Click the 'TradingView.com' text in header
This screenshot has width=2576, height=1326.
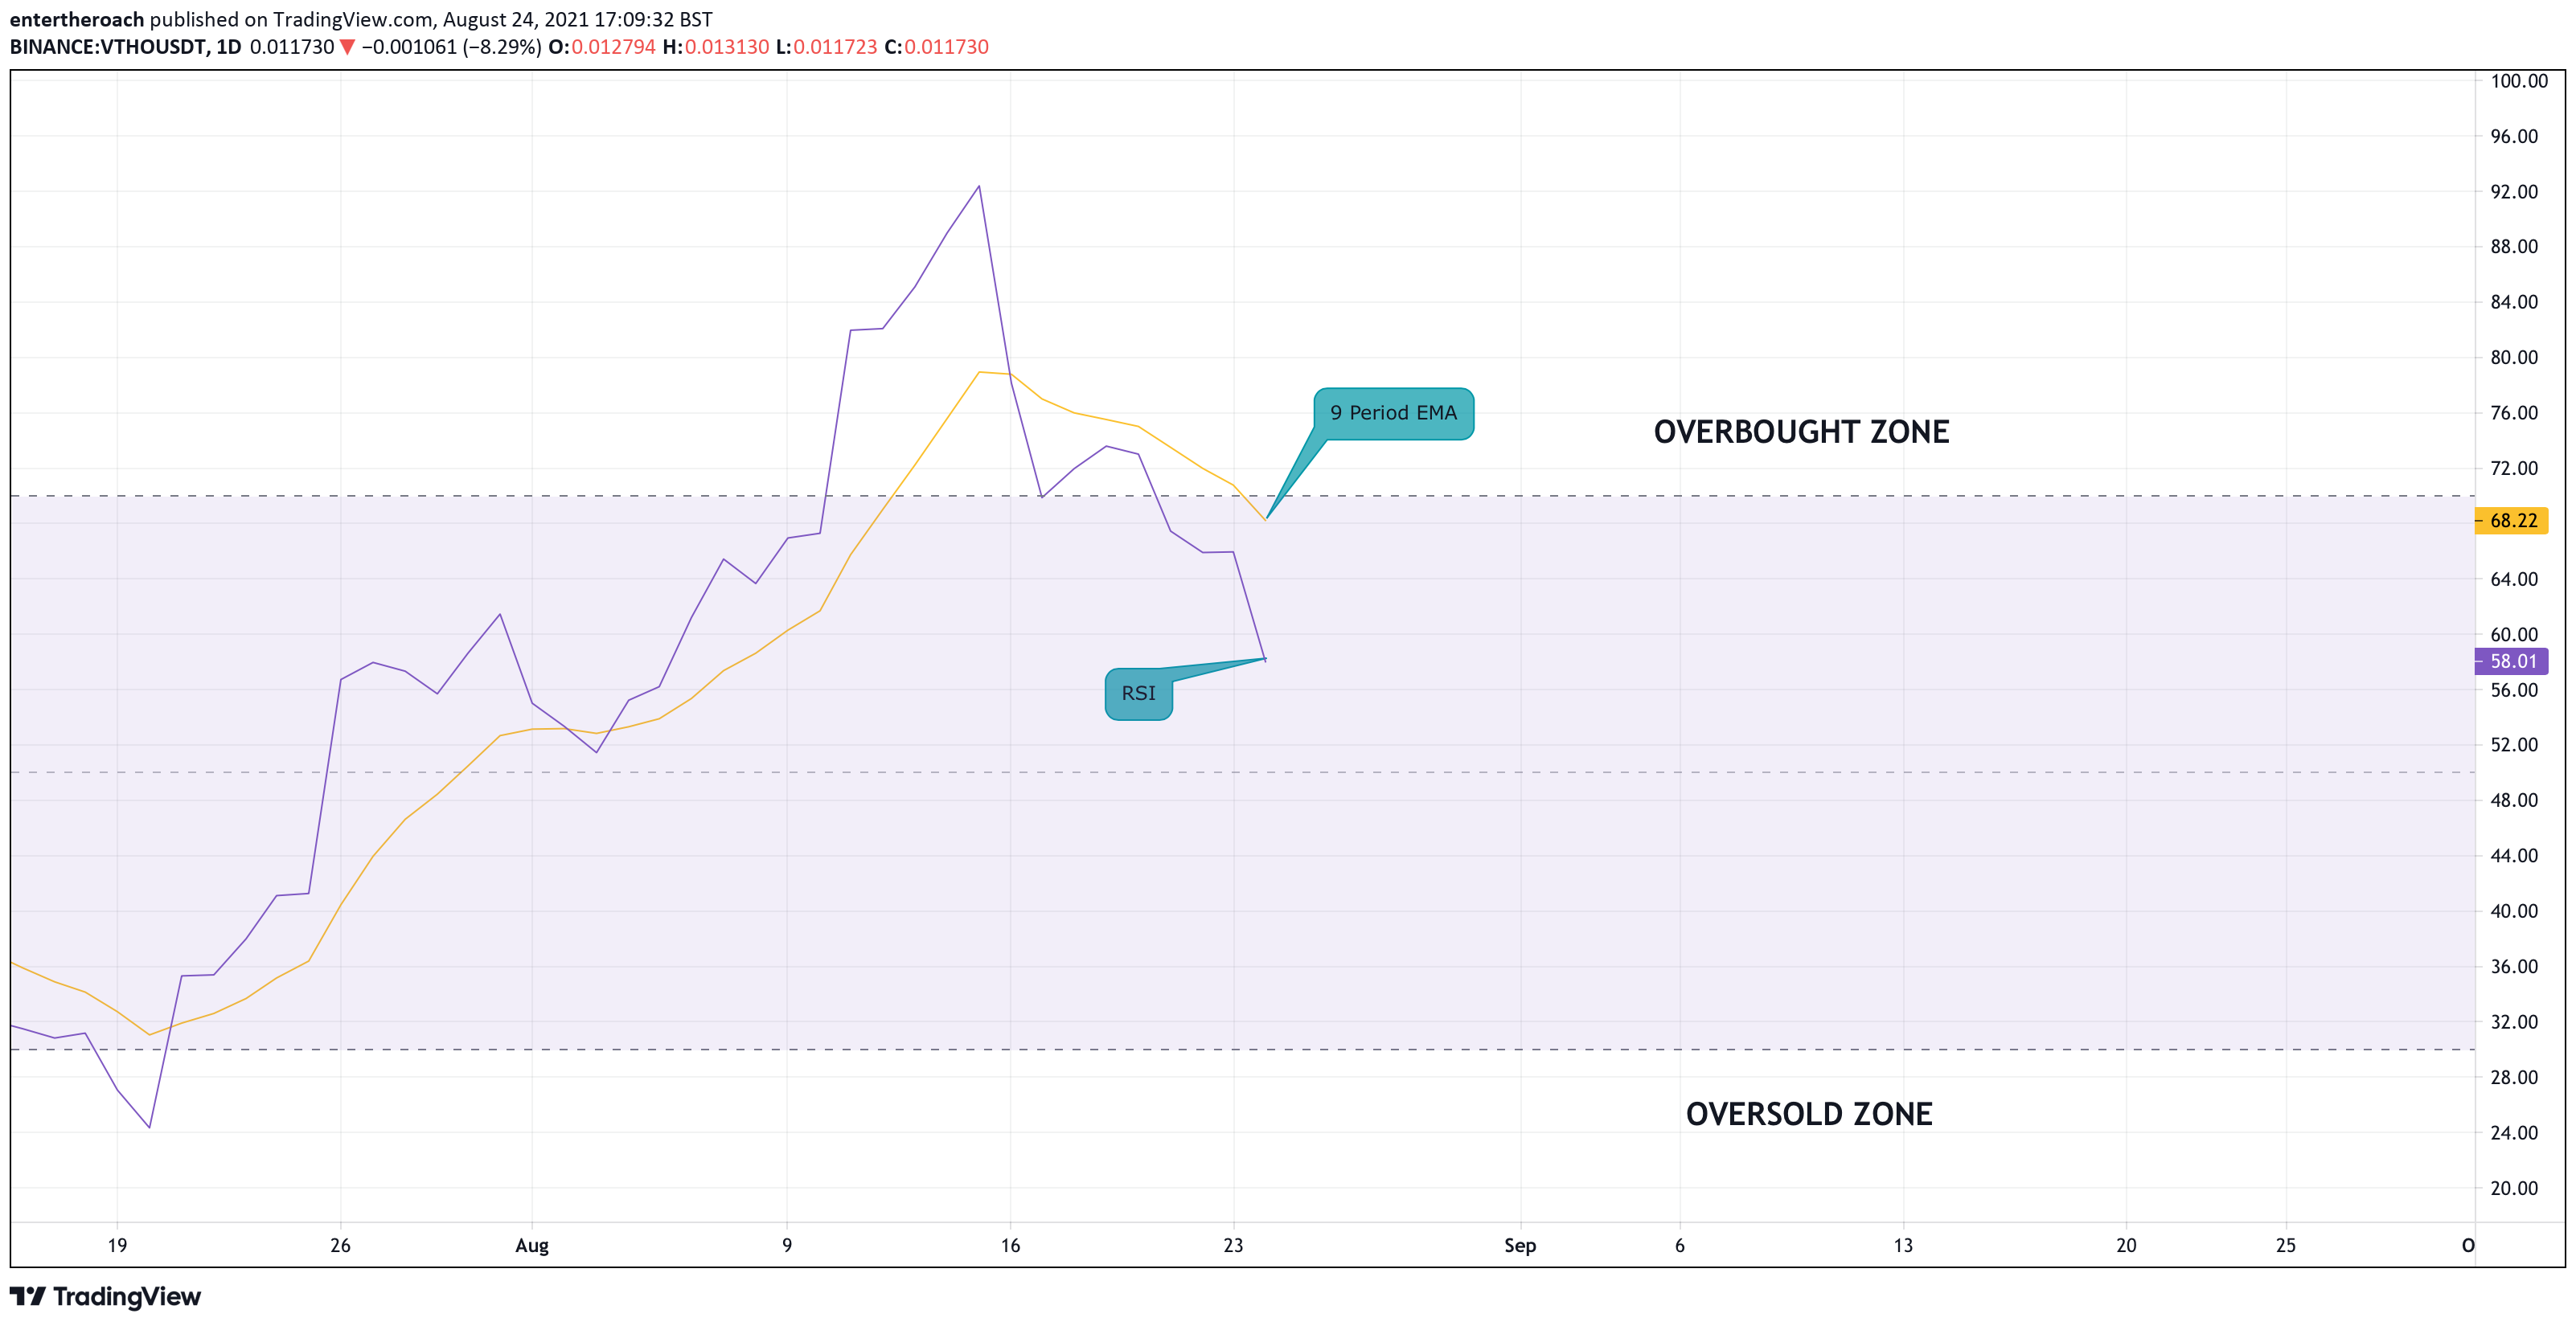[353, 19]
